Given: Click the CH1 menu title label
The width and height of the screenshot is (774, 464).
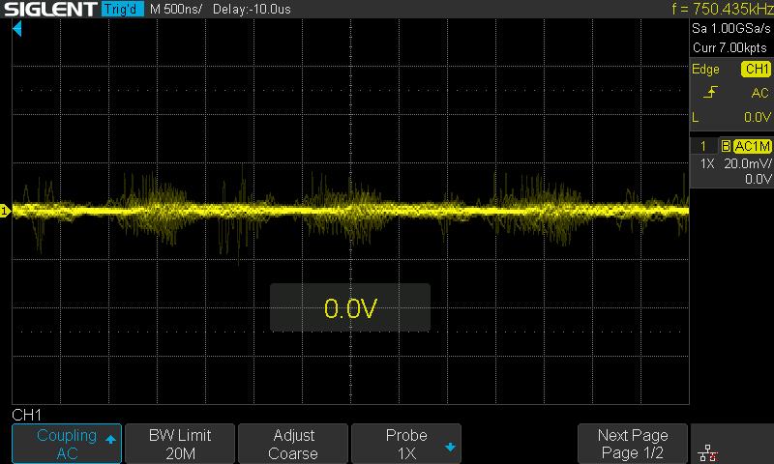Looking at the screenshot, I should point(27,415).
